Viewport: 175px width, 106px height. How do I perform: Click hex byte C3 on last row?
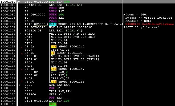(27, 104)
